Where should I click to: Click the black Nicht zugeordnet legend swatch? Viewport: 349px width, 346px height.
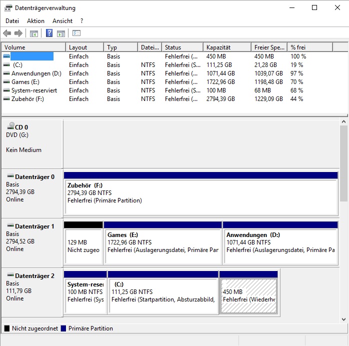(x=7, y=328)
